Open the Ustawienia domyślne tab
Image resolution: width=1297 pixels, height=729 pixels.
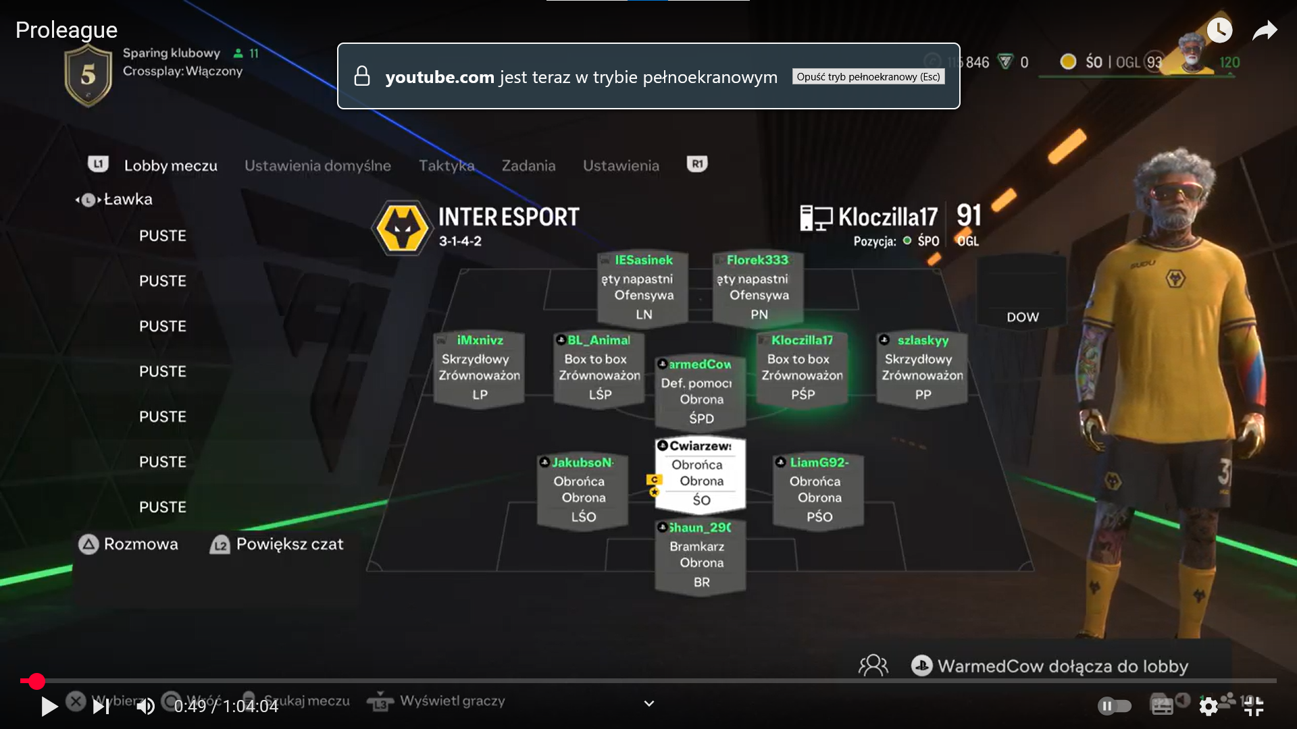tap(317, 165)
